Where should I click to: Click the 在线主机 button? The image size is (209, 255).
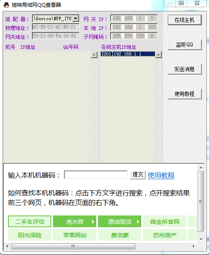coord(185,20)
